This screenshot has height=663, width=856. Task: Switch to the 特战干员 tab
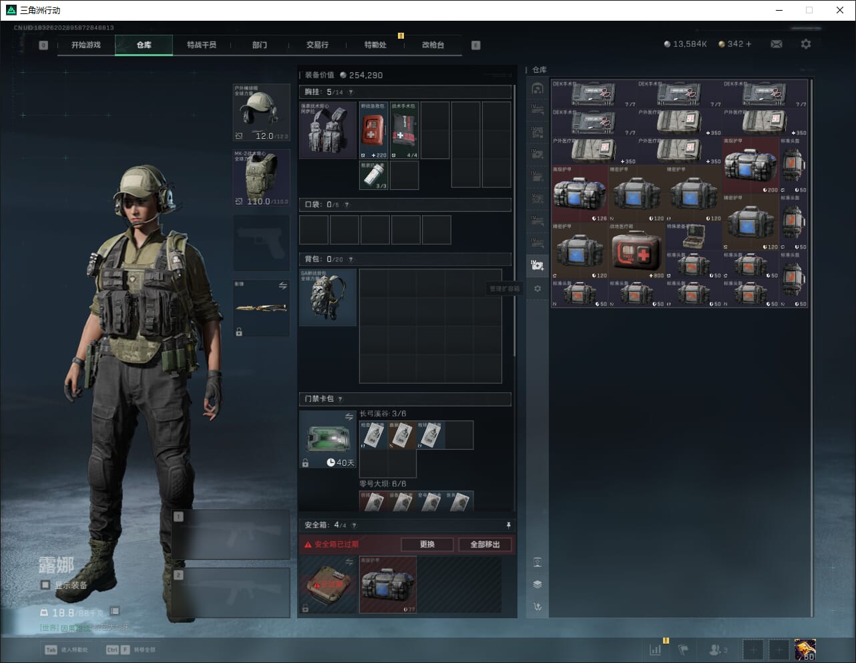pyautogui.click(x=202, y=45)
